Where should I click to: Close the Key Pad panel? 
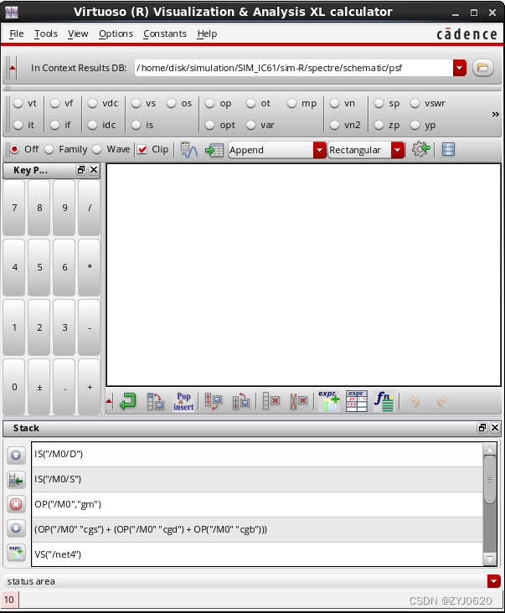(94, 170)
